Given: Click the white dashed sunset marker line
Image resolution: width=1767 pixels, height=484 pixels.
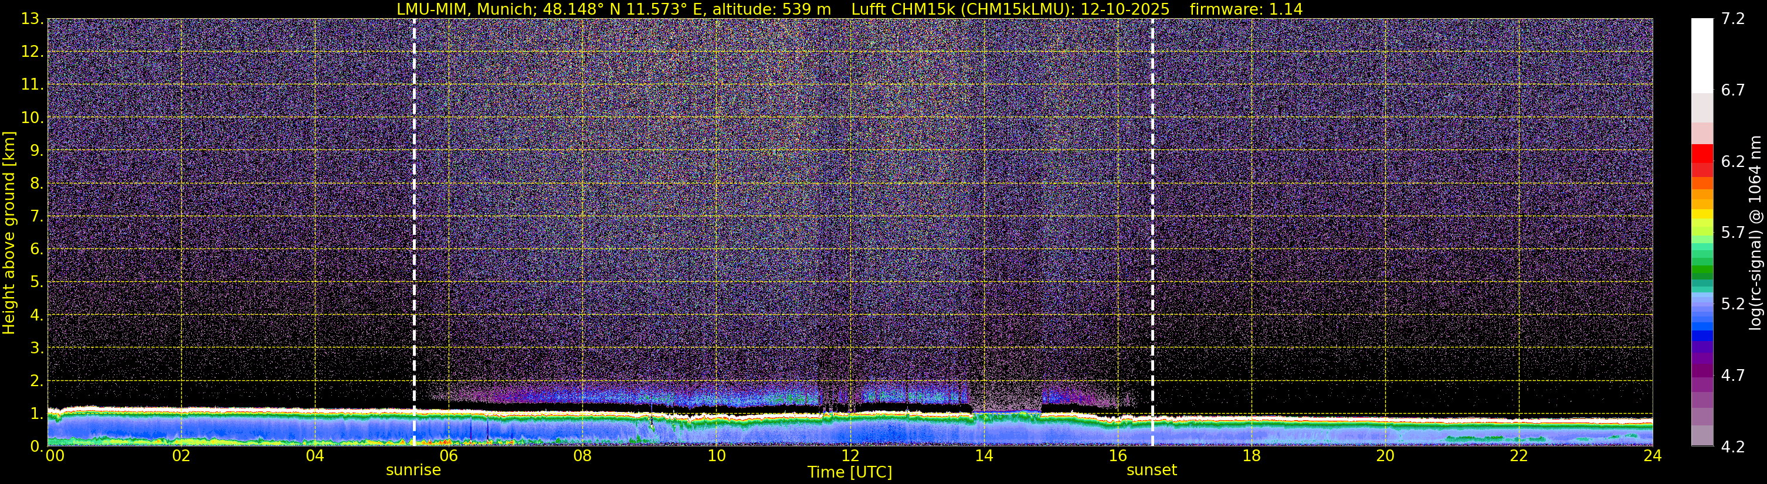Looking at the screenshot, I should coord(1152,231).
